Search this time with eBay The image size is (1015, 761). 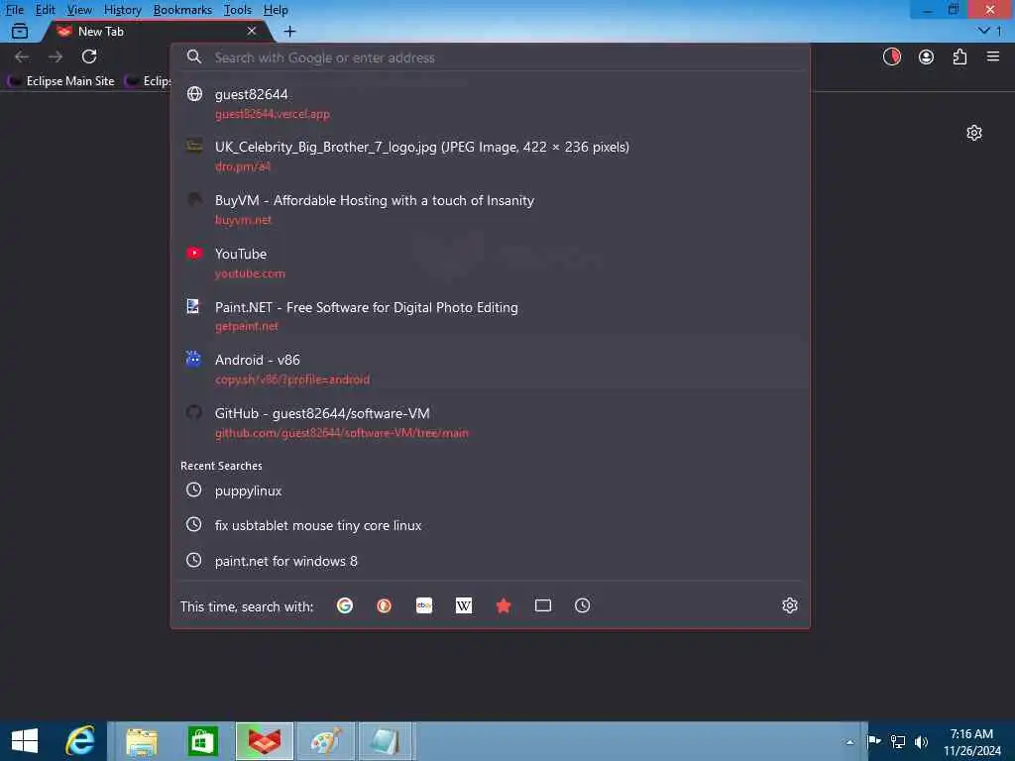point(424,605)
